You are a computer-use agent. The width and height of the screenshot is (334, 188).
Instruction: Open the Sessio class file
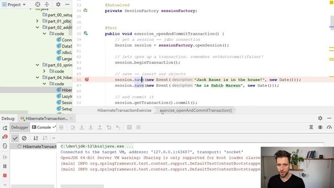(64, 102)
